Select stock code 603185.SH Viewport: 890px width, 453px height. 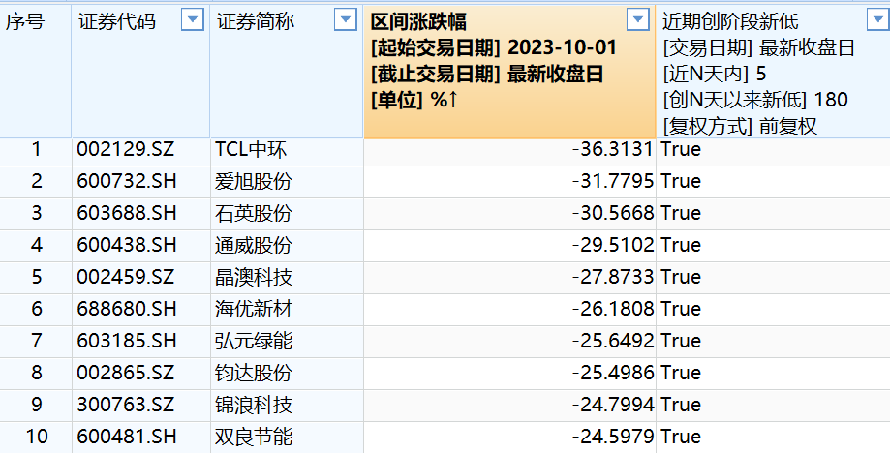coord(127,340)
